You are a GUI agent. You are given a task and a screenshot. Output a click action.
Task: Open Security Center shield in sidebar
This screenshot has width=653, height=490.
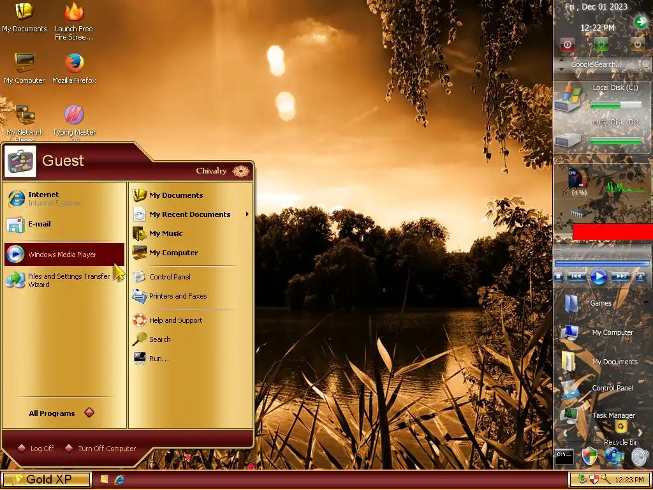pos(589,456)
